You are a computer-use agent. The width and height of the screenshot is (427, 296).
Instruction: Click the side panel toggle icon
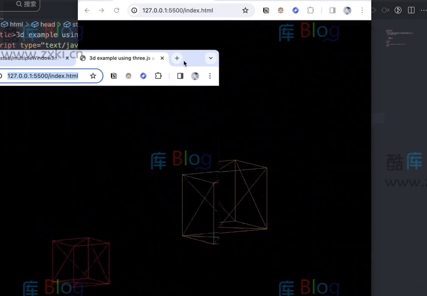332,10
